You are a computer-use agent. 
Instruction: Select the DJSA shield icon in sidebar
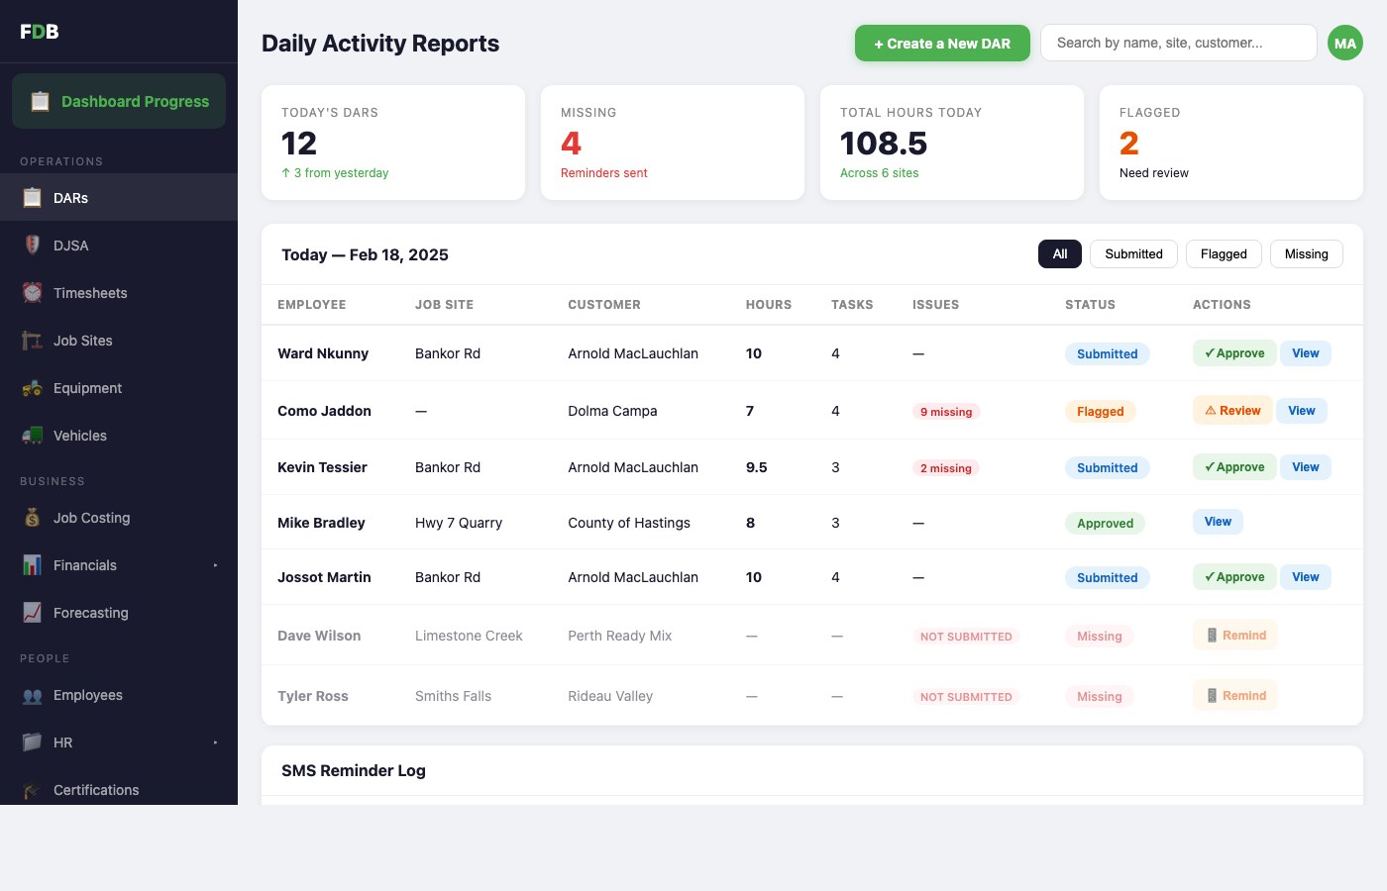[x=31, y=245]
